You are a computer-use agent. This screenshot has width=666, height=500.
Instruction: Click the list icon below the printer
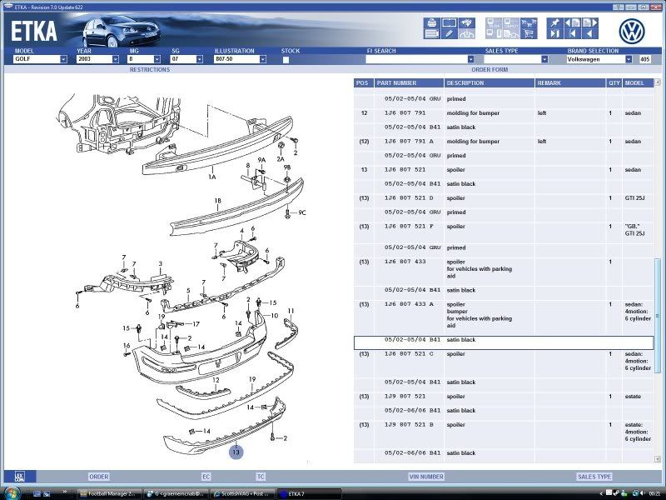pos(431,34)
